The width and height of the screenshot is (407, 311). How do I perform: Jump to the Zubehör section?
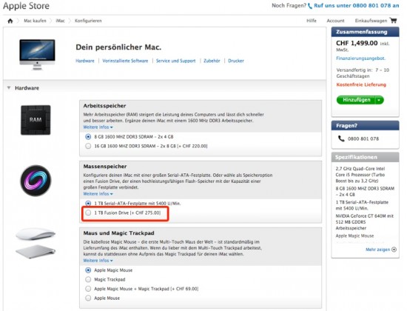tap(212, 61)
